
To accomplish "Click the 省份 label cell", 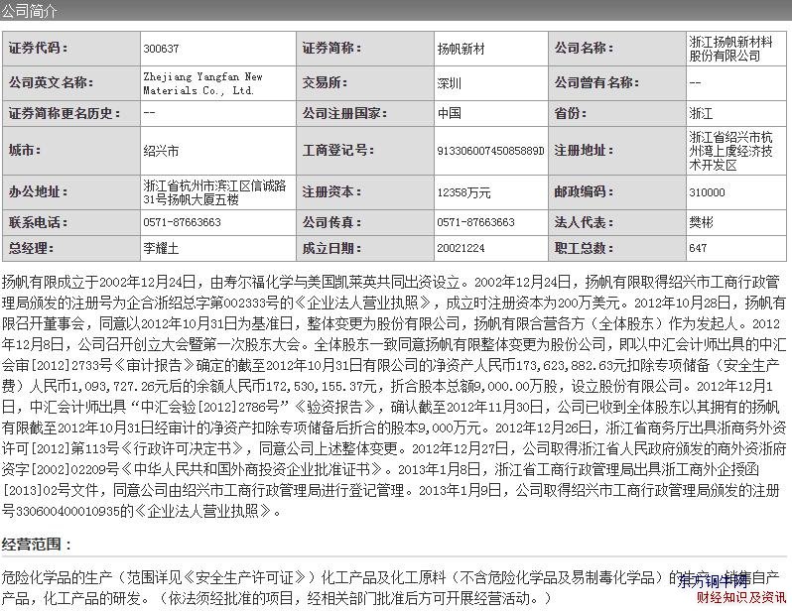I will pos(616,113).
